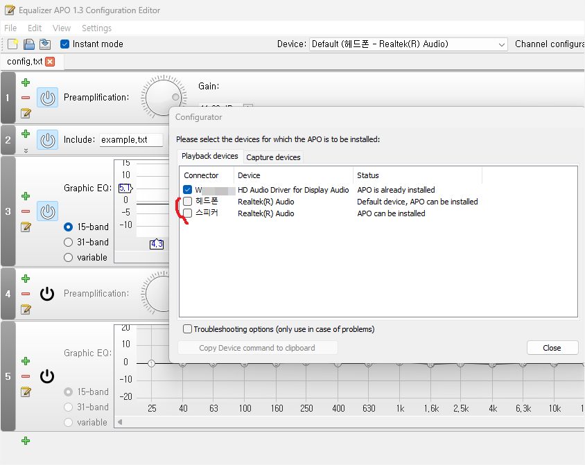Expand the chevron under row 2

[26, 150]
